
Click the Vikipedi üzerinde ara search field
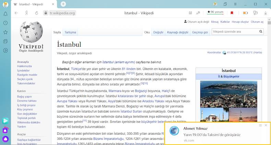click(235, 32)
